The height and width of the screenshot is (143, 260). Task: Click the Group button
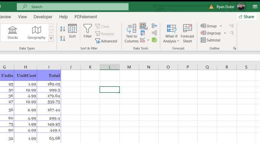[209, 26]
